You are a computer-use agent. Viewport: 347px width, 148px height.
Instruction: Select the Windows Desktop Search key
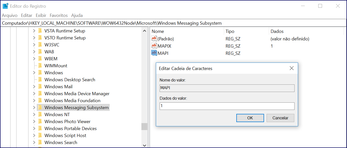(x=70, y=80)
